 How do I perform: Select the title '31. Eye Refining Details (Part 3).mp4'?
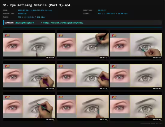click(37, 5)
